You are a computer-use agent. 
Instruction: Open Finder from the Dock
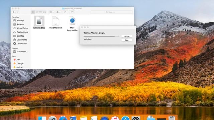(x=42, y=118)
